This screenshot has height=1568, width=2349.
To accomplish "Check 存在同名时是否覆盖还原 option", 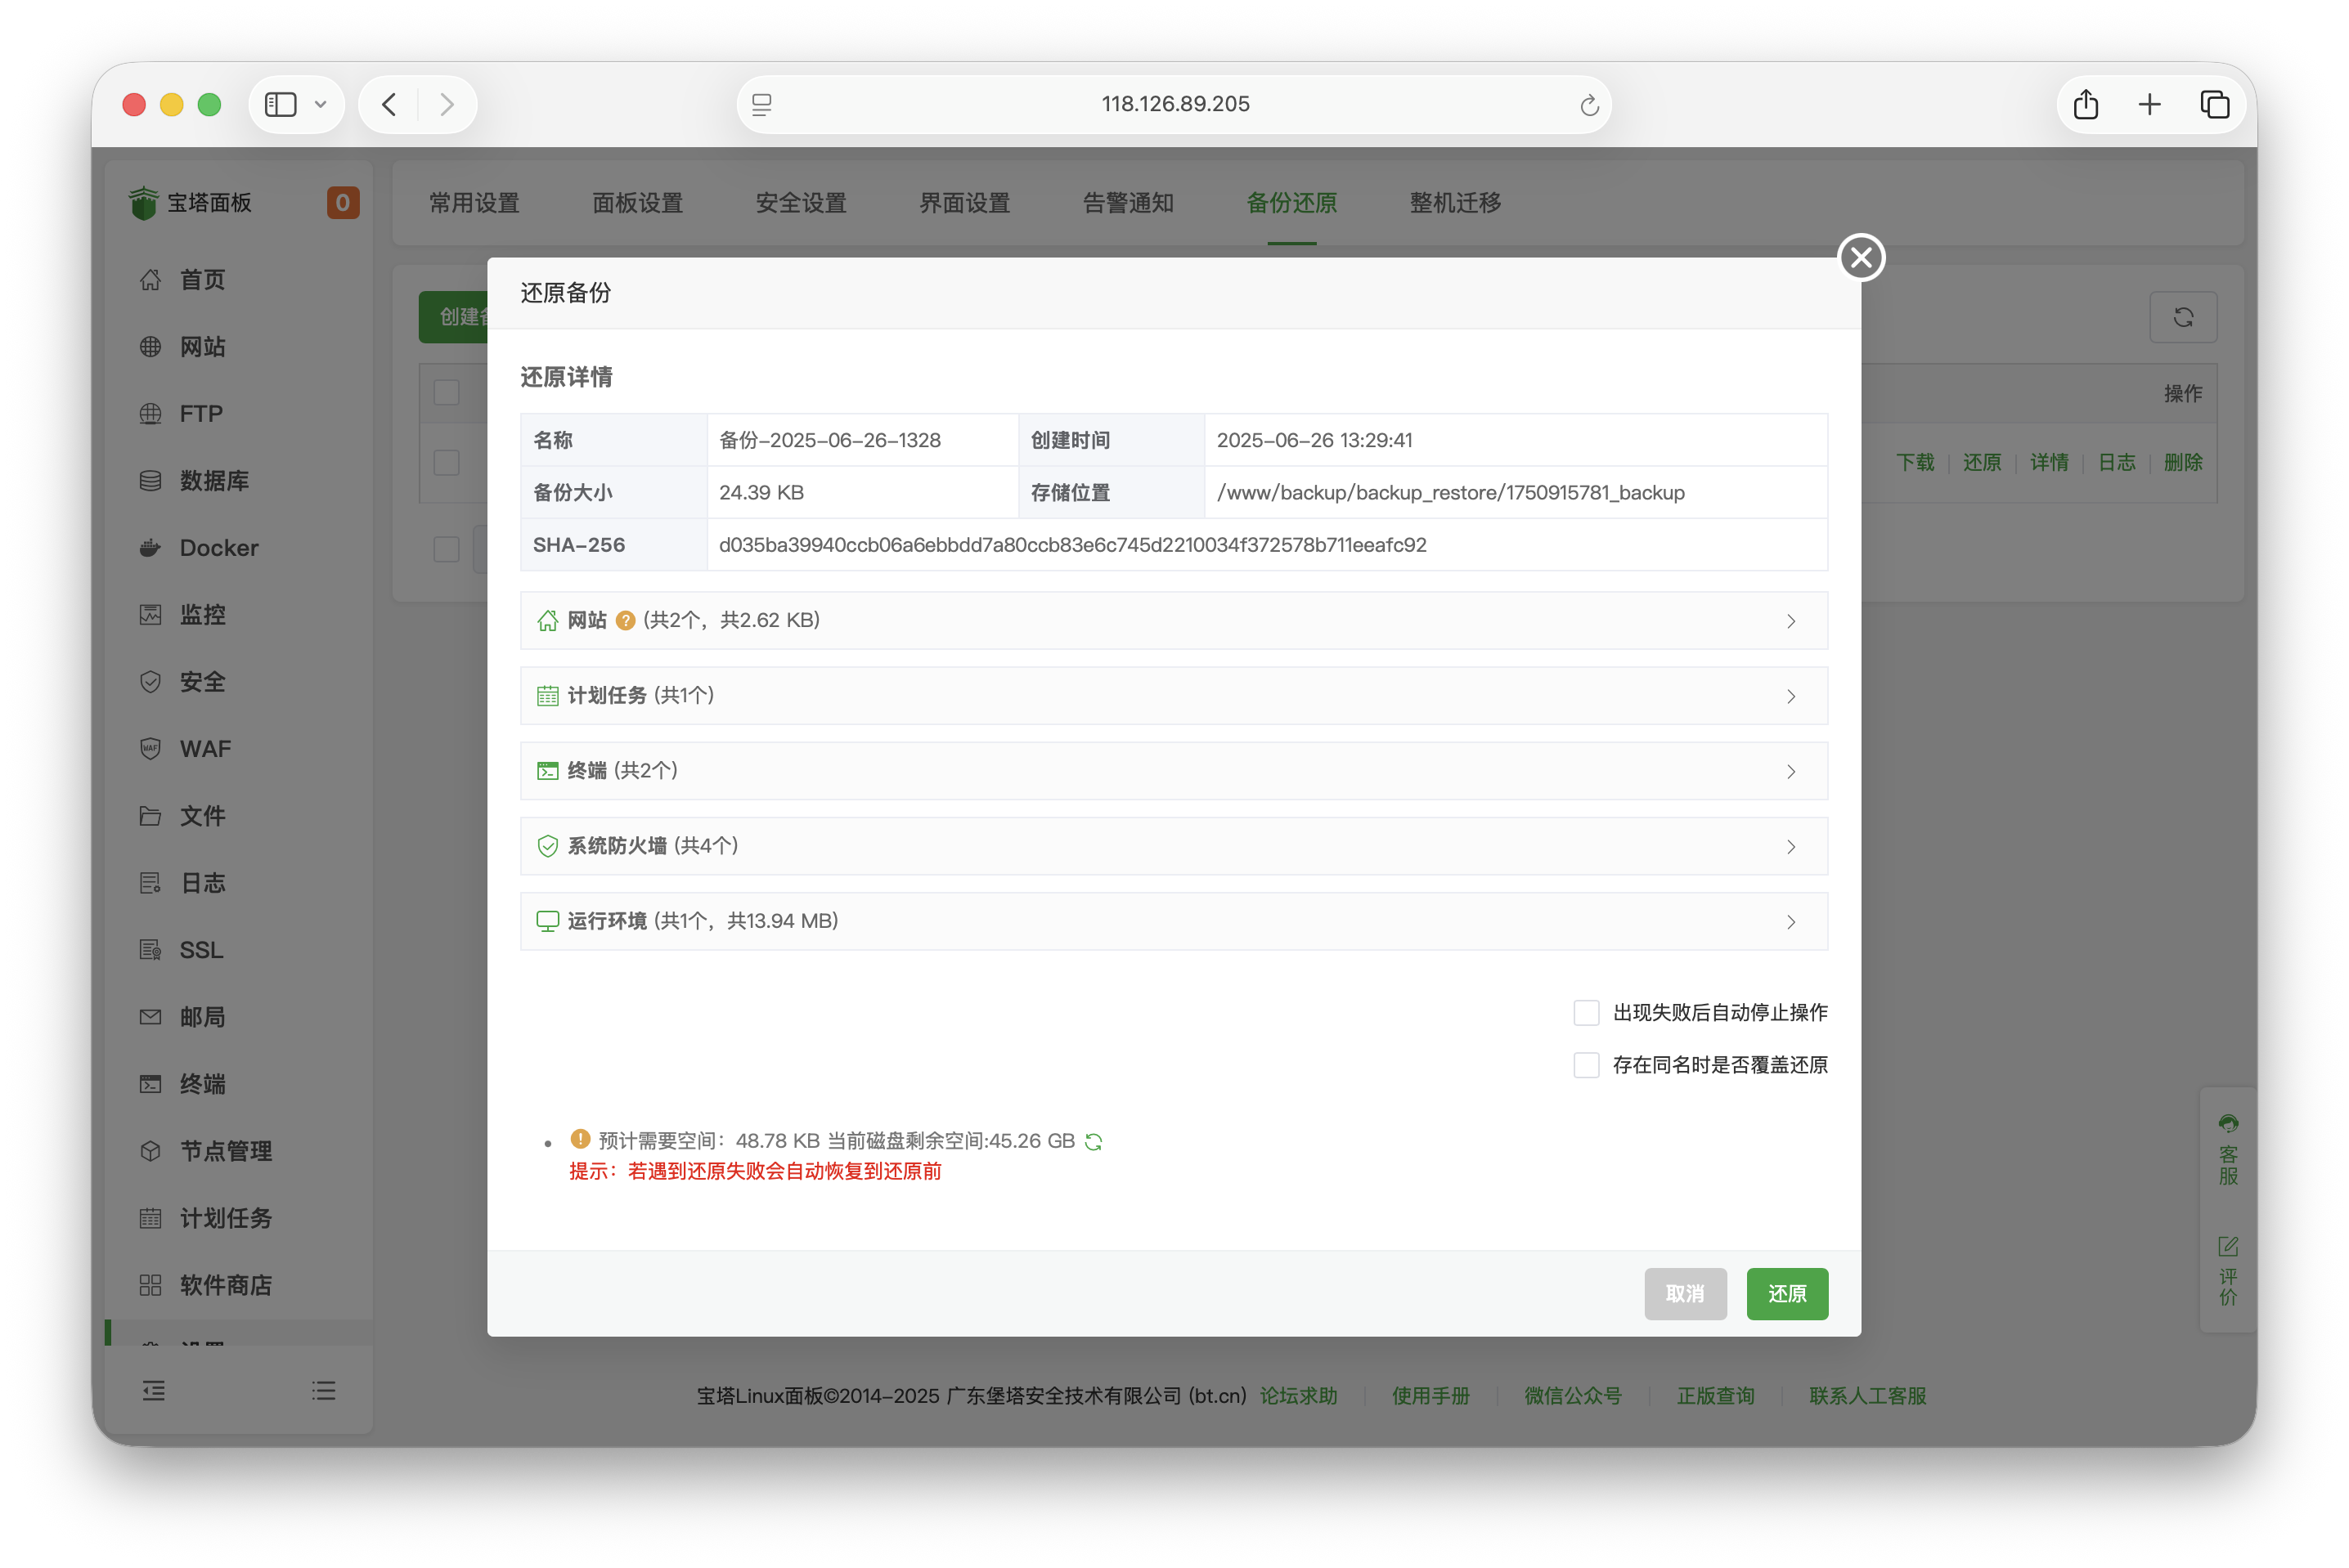I will pyautogui.click(x=1586, y=1065).
